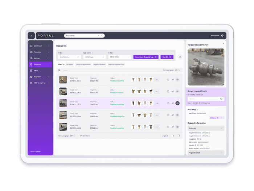The height and width of the screenshot is (191, 254).
Task: Open the Date dropdown
Action: (120, 57)
